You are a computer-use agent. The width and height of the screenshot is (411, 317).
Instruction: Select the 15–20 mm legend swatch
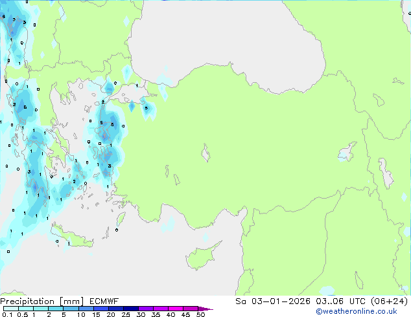click(x=100, y=309)
